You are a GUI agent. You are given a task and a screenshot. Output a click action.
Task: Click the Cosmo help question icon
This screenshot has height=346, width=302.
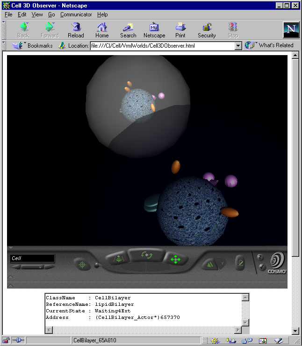pyautogui.click(x=260, y=257)
